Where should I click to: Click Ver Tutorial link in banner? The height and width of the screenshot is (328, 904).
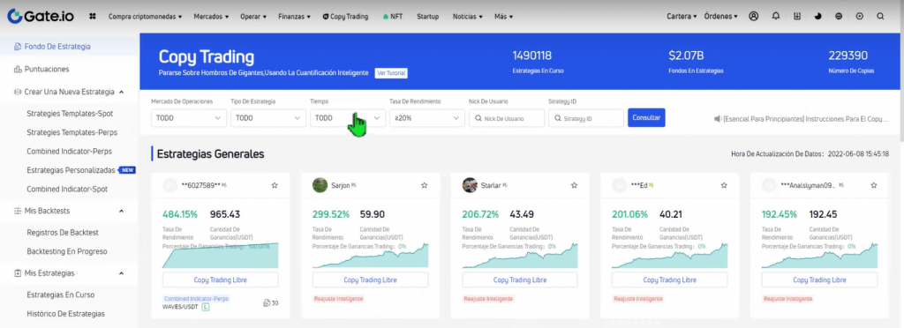point(391,73)
